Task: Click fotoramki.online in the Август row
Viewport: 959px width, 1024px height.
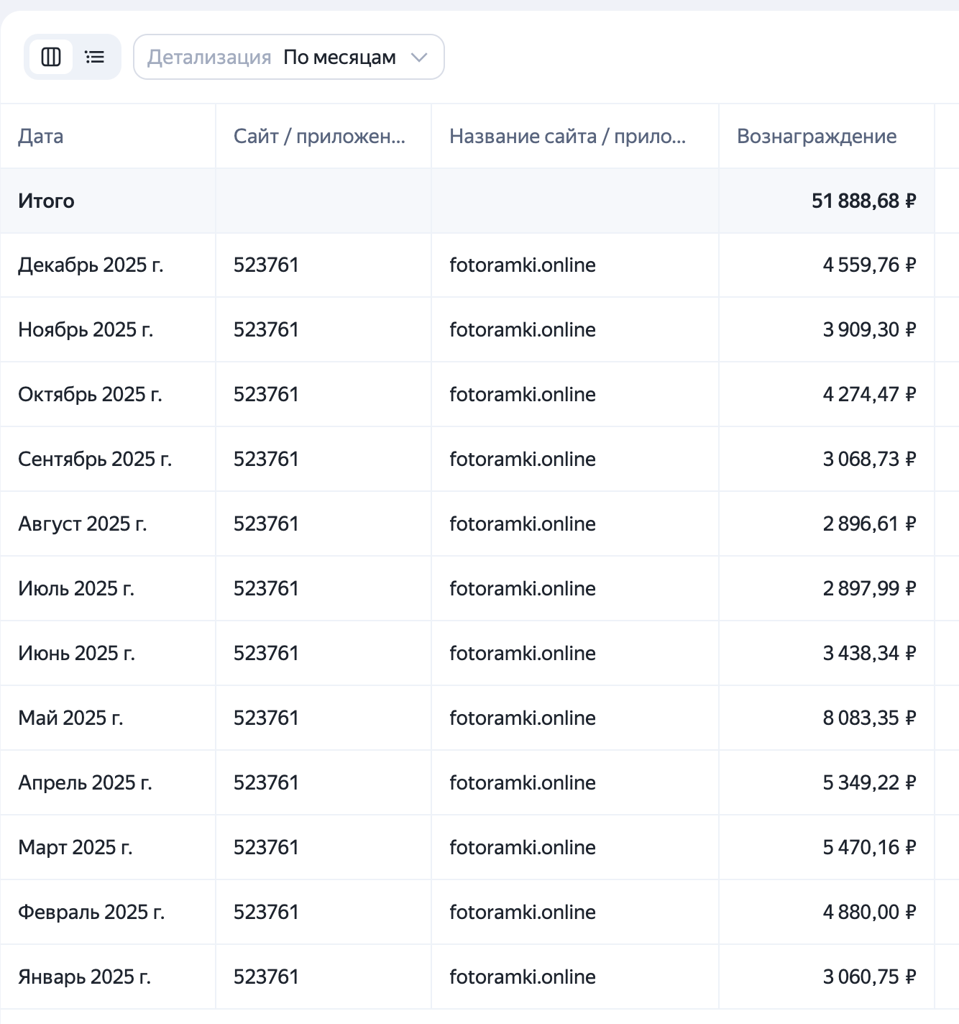Action: (x=523, y=524)
